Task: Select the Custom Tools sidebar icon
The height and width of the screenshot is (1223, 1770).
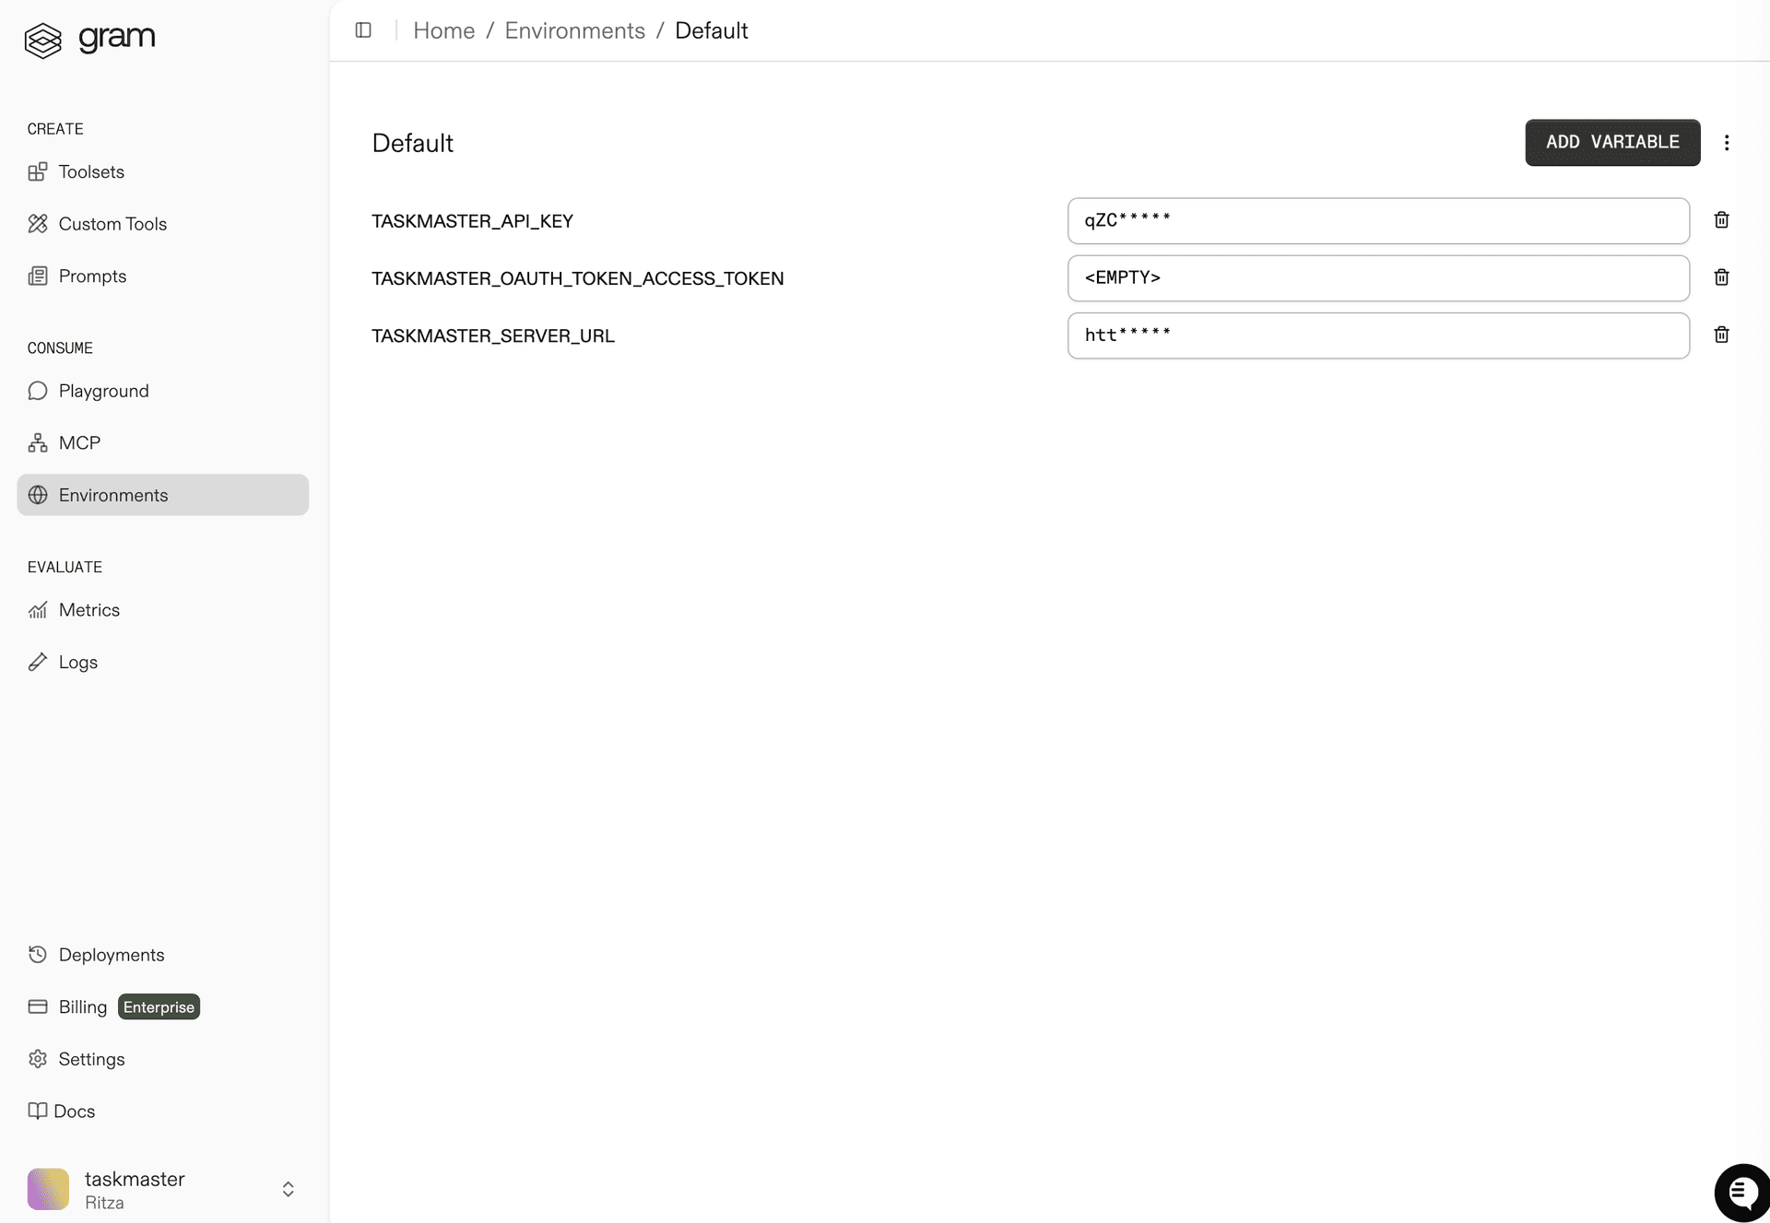Action: (37, 223)
